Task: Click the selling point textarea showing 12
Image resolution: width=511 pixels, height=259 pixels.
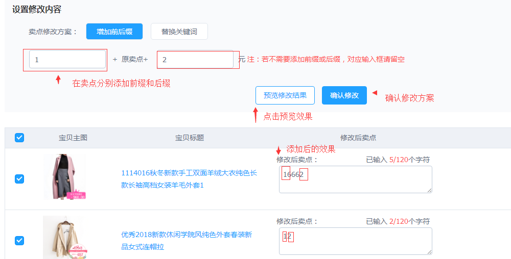Action: tap(355, 241)
